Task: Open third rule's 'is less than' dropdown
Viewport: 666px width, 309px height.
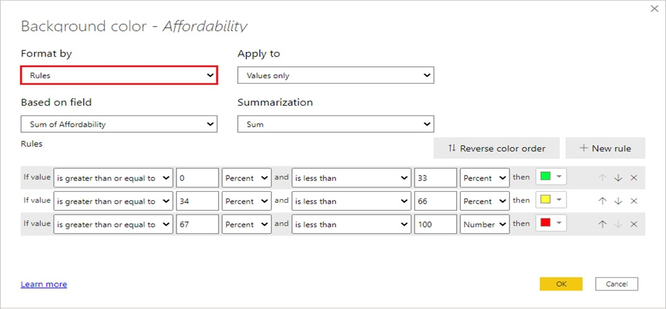Action: [351, 224]
